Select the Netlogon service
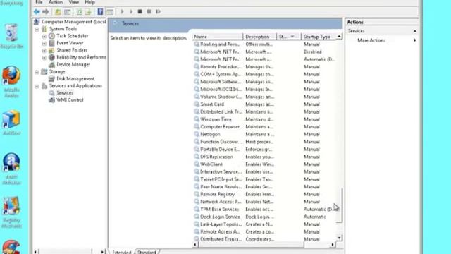This screenshot has width=451, height=254. [264, 134]
